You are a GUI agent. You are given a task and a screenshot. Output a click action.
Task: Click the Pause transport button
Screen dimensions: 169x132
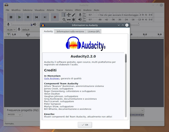[11, 17]
